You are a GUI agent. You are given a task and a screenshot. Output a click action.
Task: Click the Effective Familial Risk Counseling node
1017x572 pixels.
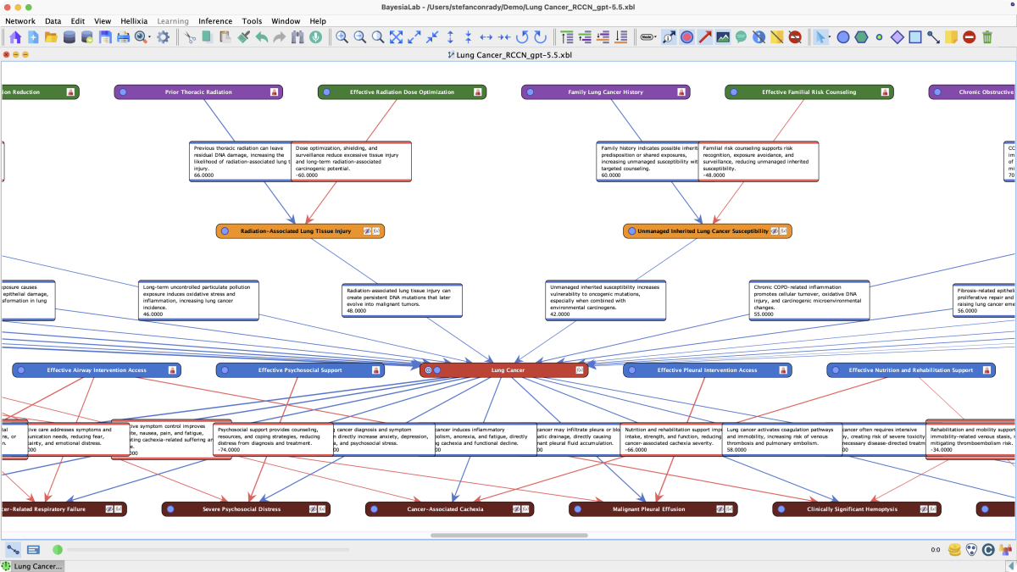809,92
